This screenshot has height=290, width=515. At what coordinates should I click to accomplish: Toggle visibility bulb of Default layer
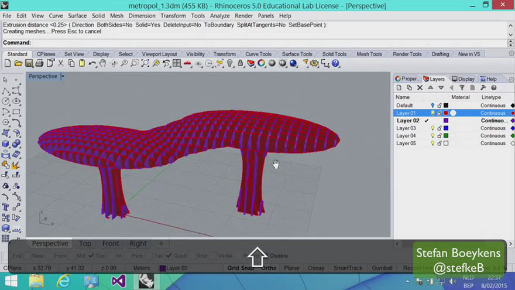[x=432, y=105]
